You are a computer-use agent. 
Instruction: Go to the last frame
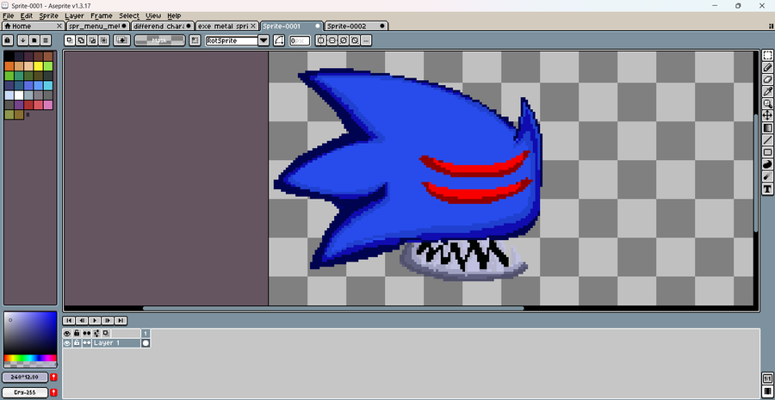(x=121, y=321)
